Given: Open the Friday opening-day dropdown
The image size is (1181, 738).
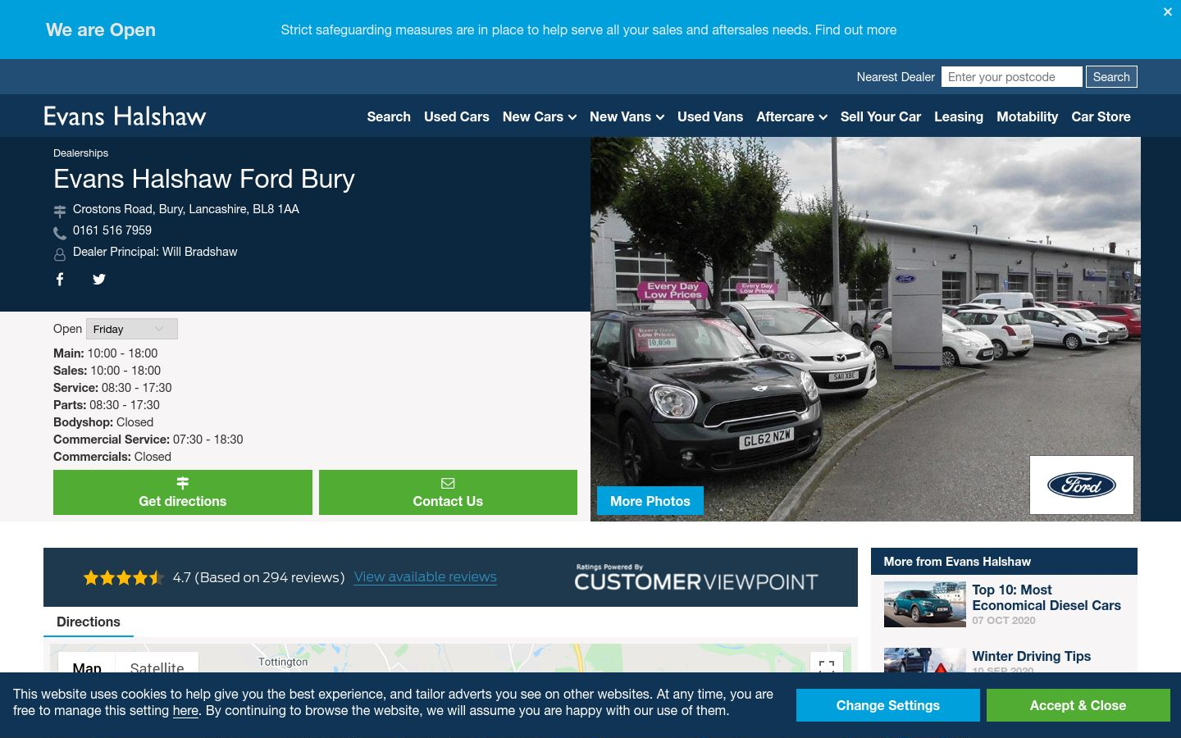Looking at the screenshot, I should coord(132,329).
